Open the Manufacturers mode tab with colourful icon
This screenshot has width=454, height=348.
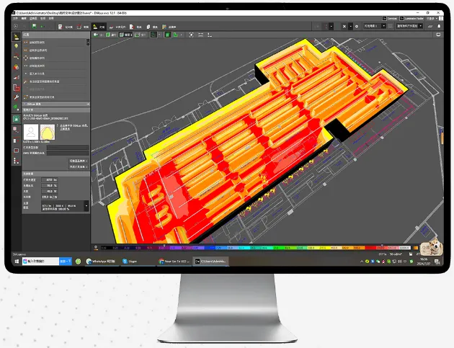coord(169,27)
